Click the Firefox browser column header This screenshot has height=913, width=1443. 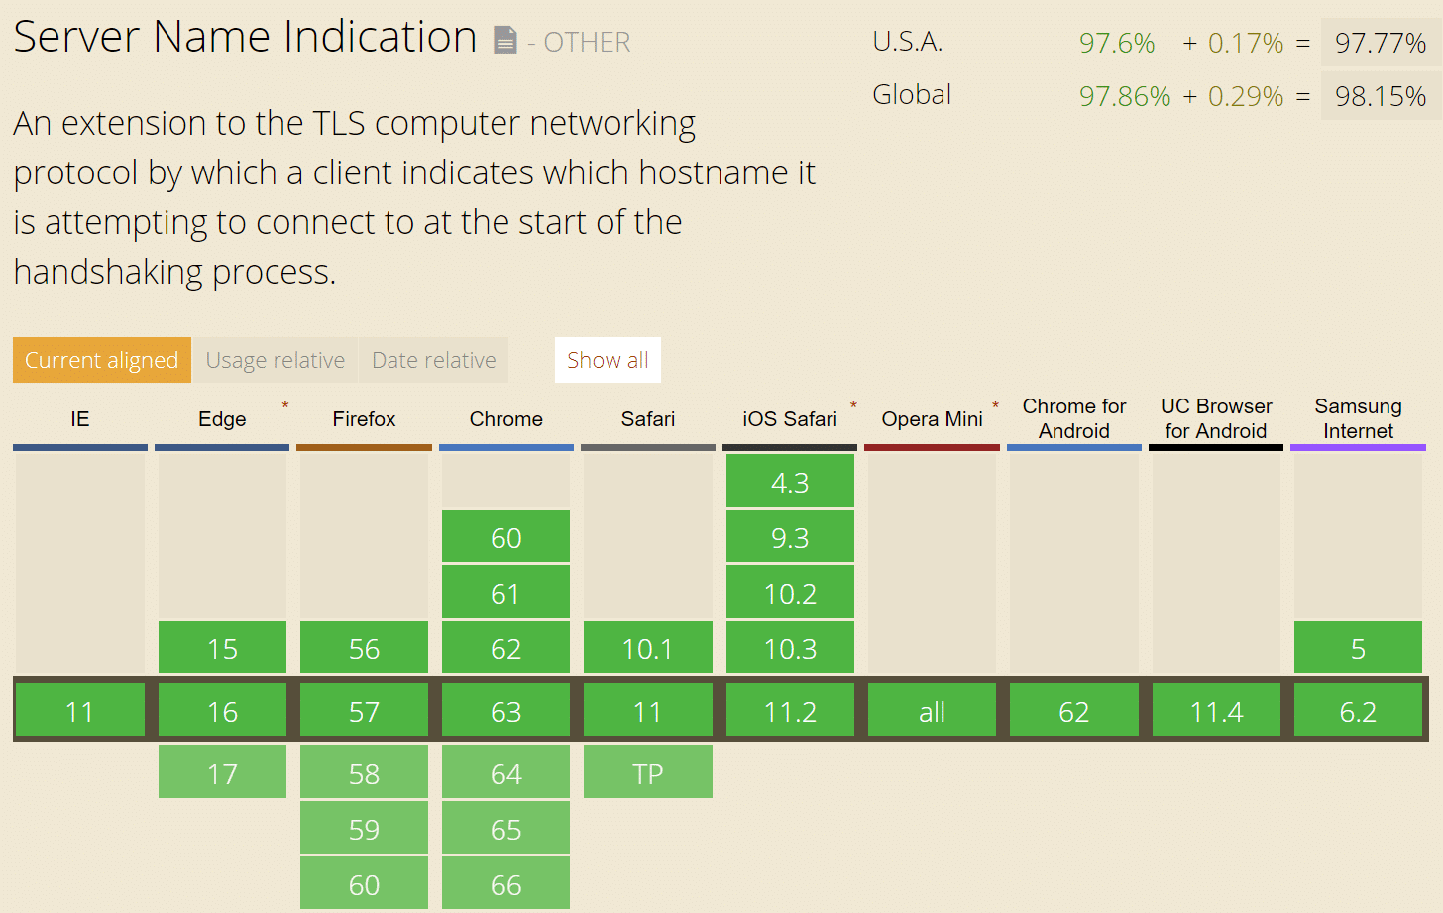point(364,419)
